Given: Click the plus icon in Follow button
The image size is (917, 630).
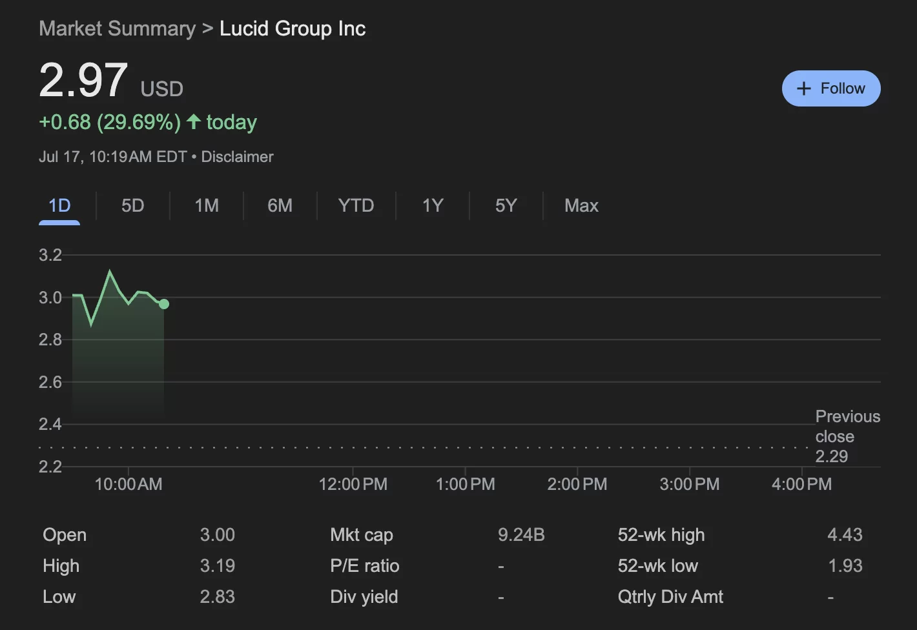Looking at the screenshot, I should (803, 88).
